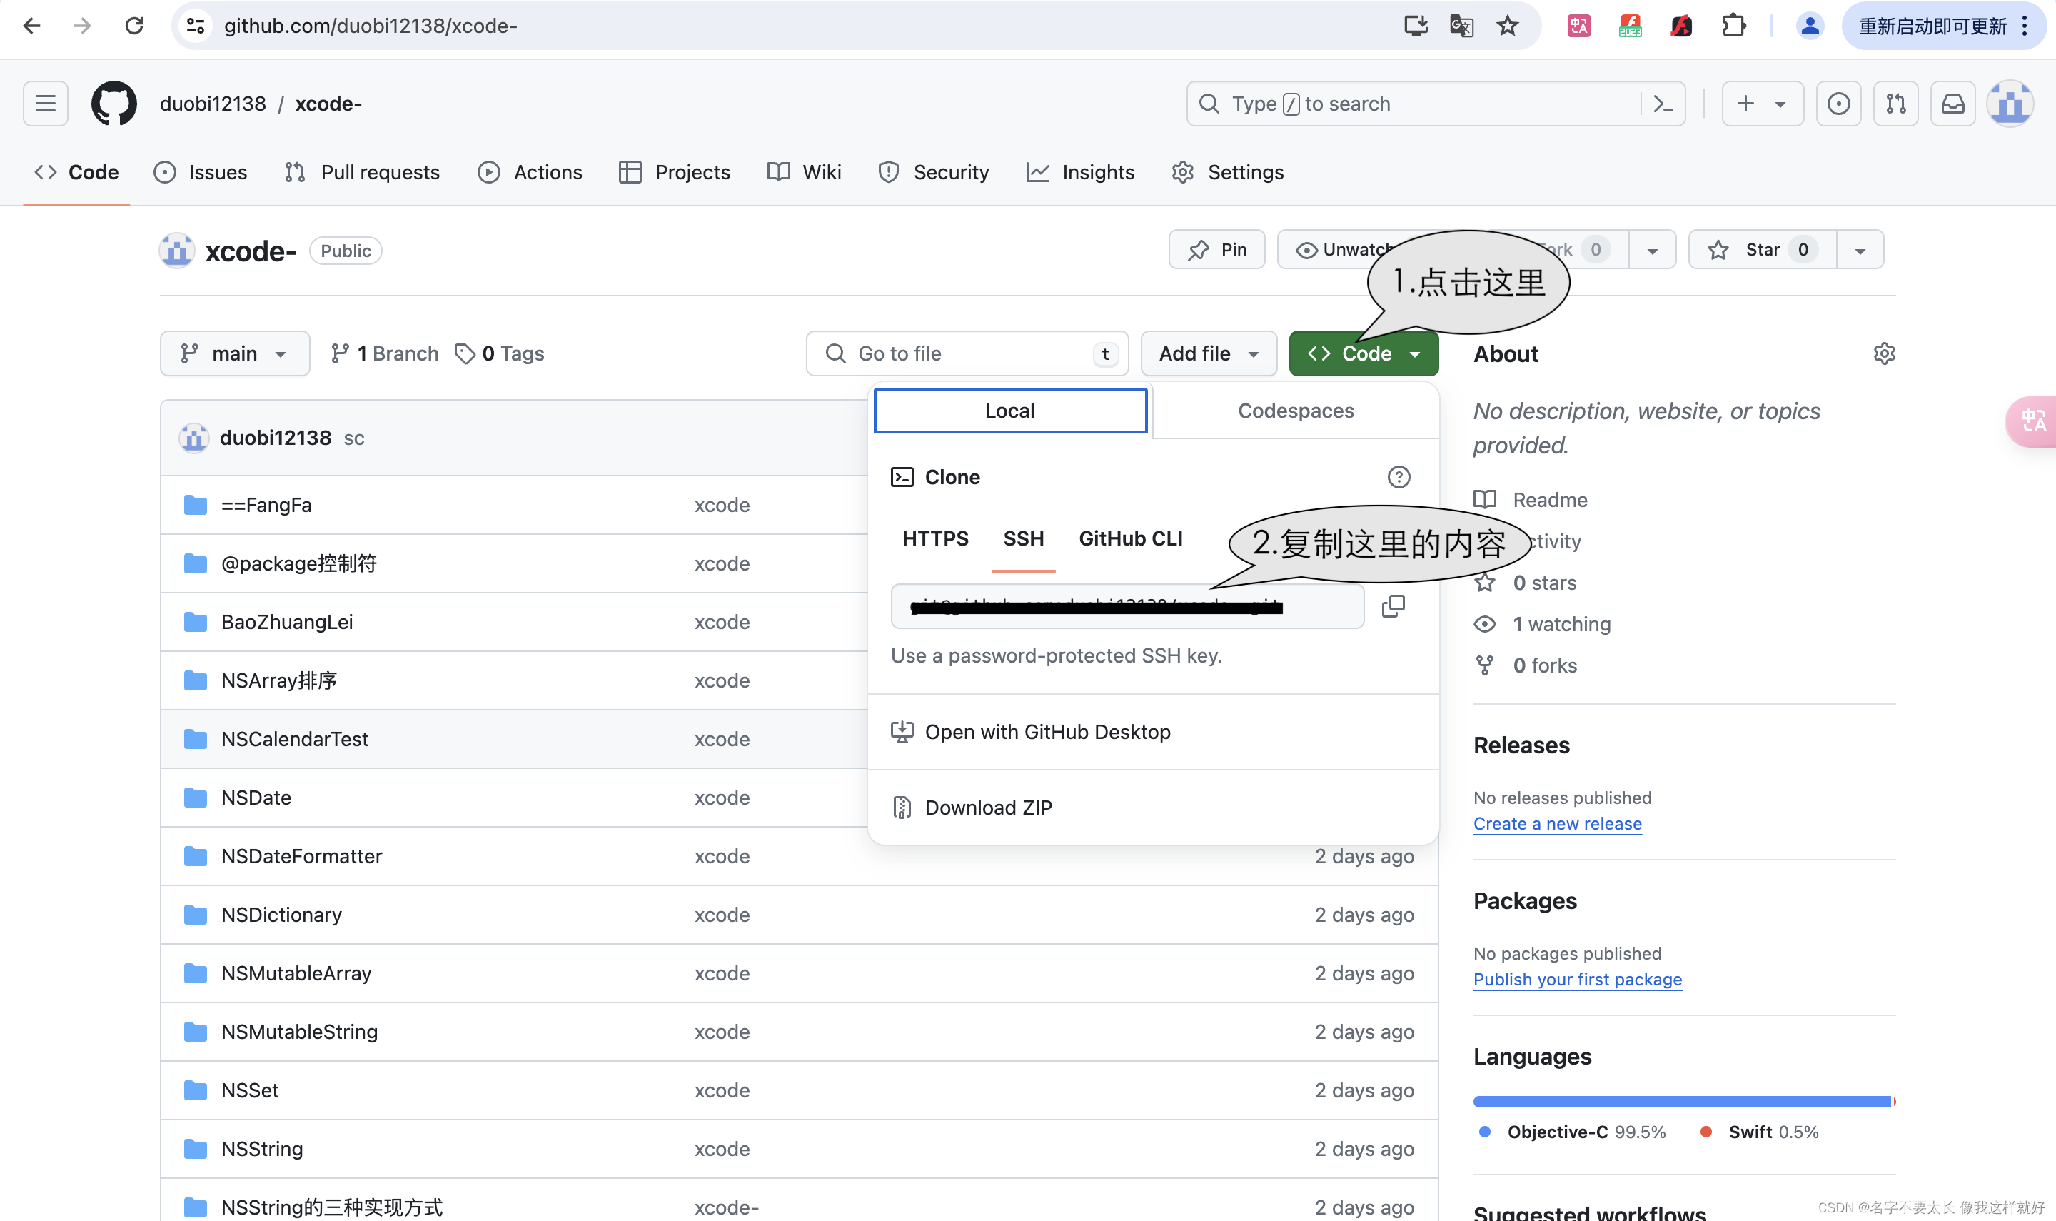Open the Star lists dropdown arrow

coord(1860,249)
